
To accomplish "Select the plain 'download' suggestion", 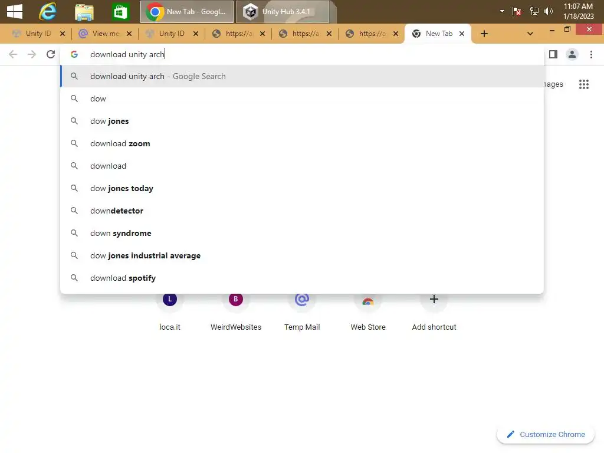I will click(302, 166).
